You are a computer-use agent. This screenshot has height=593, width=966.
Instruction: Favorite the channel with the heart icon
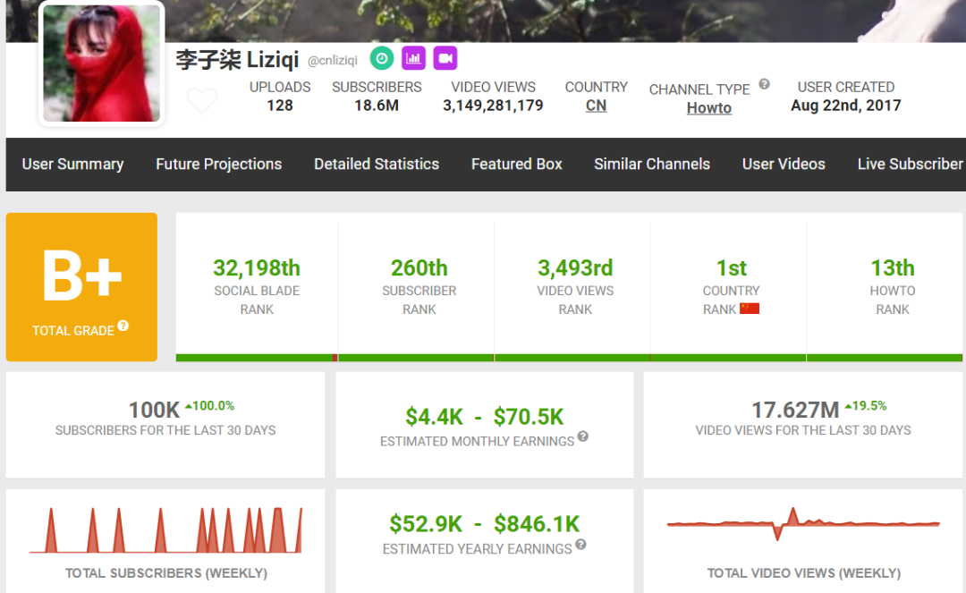(x=202, y=100)
